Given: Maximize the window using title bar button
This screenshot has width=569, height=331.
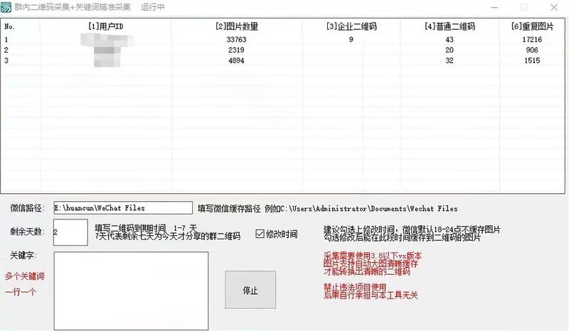Looking at the screenshot, I should pyautogui.click(x=524, y=7).
